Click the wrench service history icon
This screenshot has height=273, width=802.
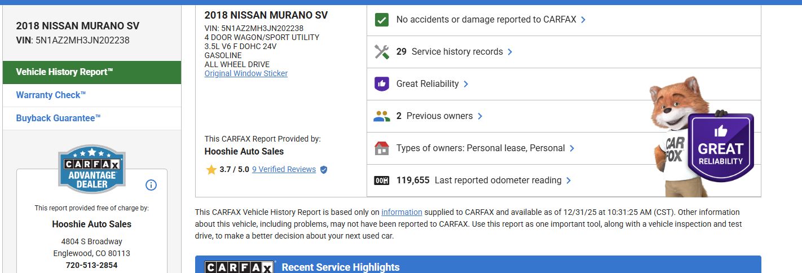click(x=382, y=52)
